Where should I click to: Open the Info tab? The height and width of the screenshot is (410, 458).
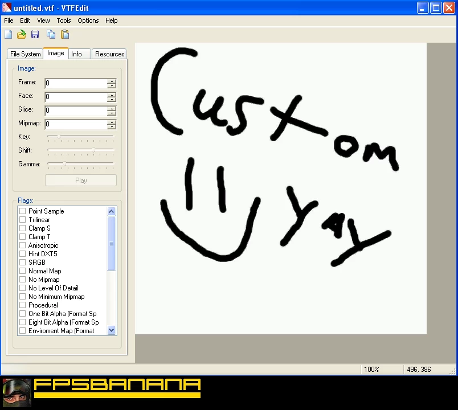pyautogui.click(x=79, y=54)
